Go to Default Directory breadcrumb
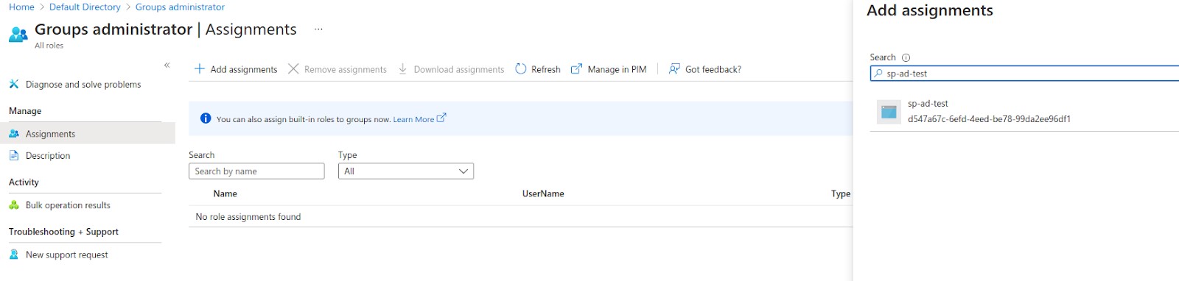 click(x=85, y=7)
